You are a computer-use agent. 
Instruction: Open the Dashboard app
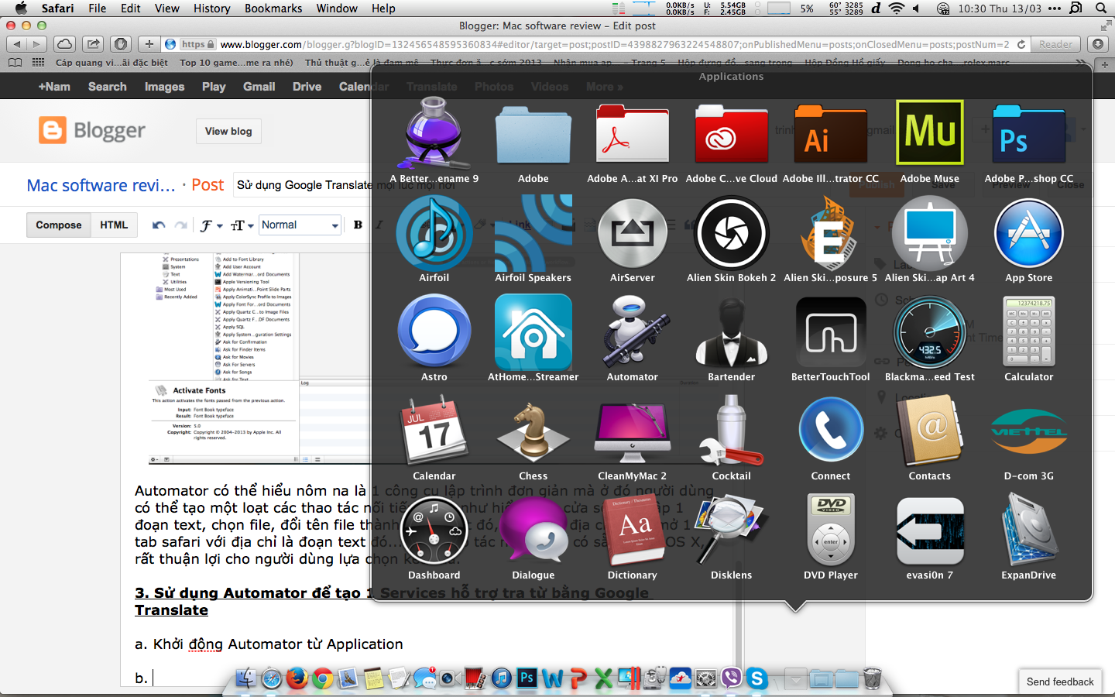(434, 531)
